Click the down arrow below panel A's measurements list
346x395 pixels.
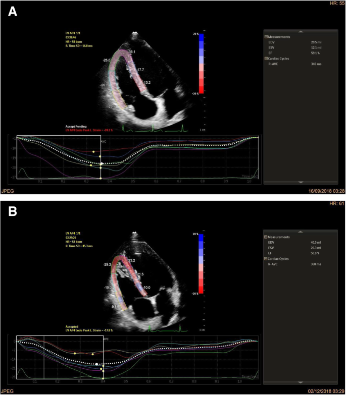coord(301,182)
